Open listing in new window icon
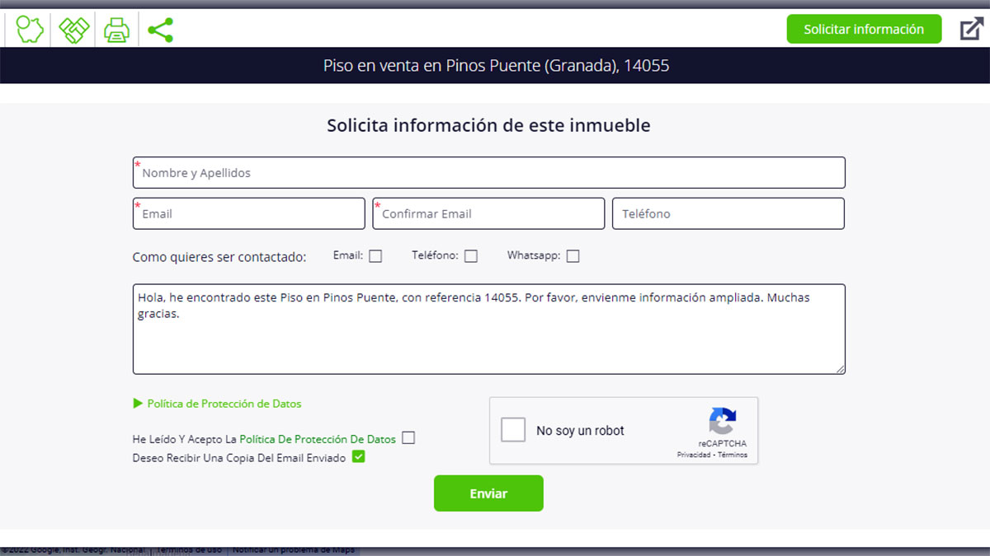Viewport: 990px width, 556px height. (x=971, y=29)
